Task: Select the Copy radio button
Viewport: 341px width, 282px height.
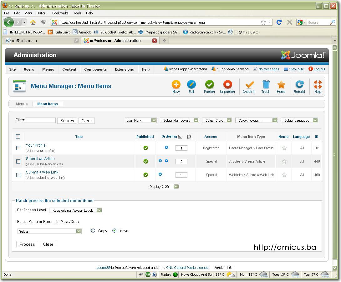Action: pos(93,231)
